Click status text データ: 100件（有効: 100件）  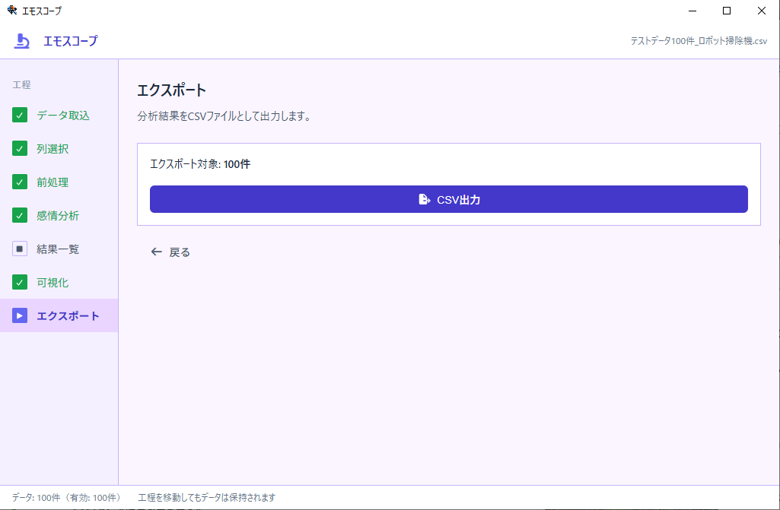[x=67, y=498]
